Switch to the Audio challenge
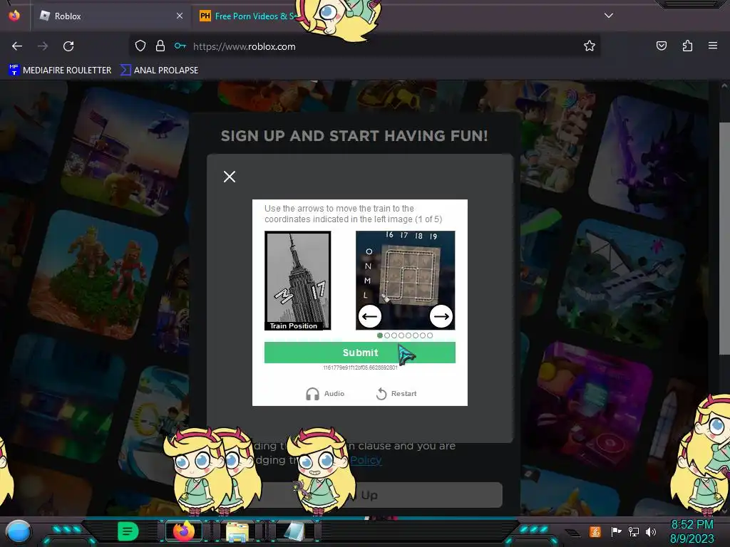 [x=325, y=393]
